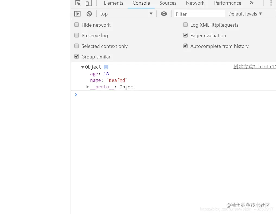This screenshot has height=214, width=276.
Task: Expand the __proto__ property
Action: point(87,87)
